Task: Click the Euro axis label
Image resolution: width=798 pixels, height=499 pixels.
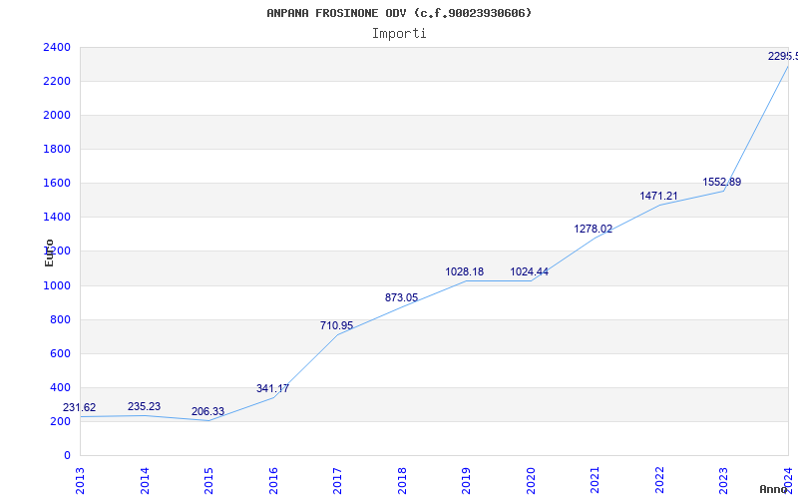Action: [x=49, y=253]
